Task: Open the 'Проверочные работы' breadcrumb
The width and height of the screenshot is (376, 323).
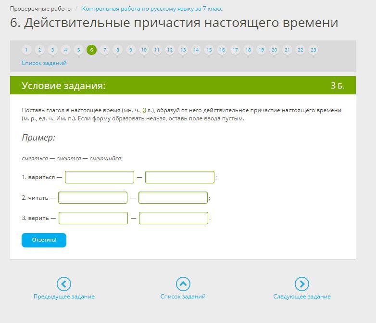Action: coord(41,9)
